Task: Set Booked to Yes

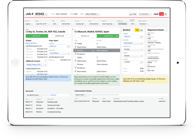Action: click(x=137, y=30)
